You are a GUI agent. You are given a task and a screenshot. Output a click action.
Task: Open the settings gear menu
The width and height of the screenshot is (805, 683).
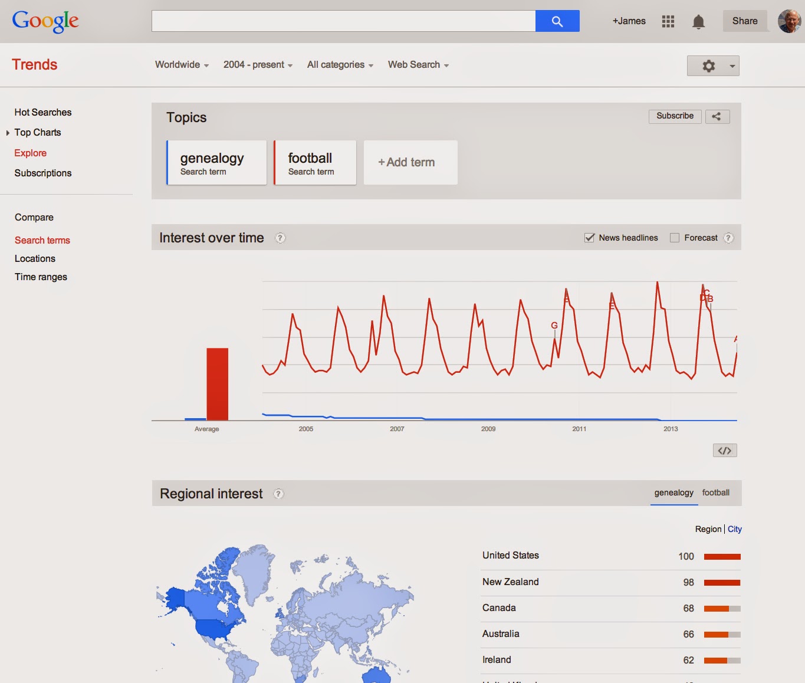(713, 66)
